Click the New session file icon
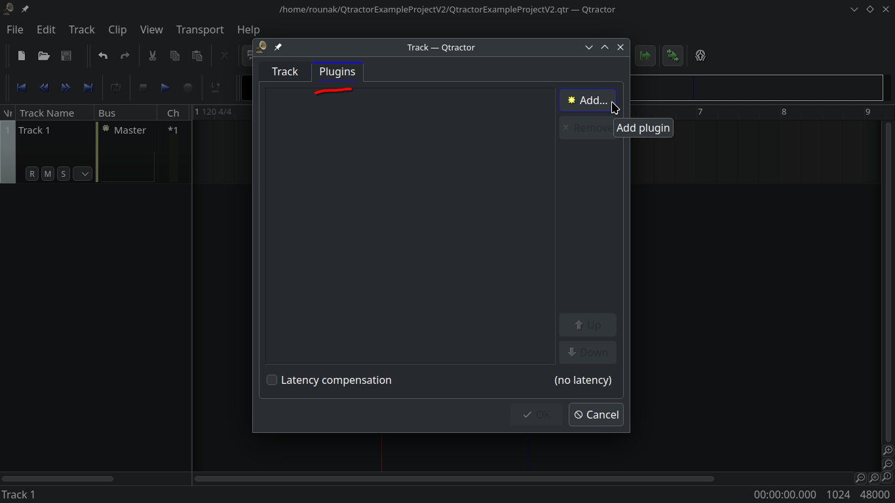This screenshot has height=503, width=895. pyautogui.click(x=22, y=56)
